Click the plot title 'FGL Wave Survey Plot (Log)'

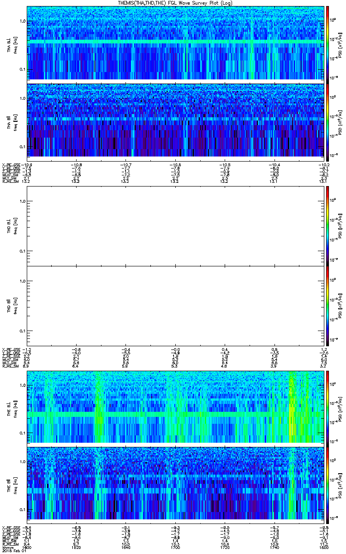[201, 3]
